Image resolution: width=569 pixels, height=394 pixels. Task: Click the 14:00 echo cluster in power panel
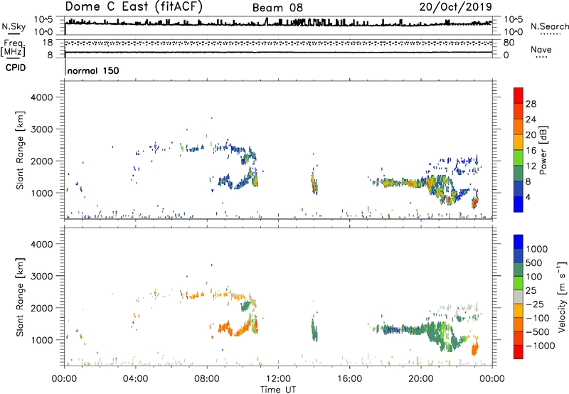pyautogui.click(x=314, y=183)
